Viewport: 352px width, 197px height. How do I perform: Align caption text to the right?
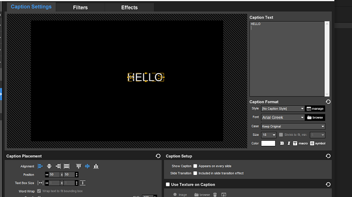58,166
